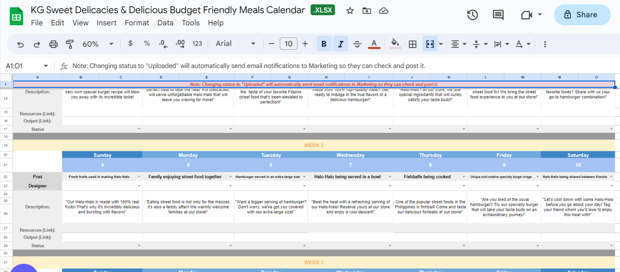
Task: Toggle bold formatting
Action: 324,44
